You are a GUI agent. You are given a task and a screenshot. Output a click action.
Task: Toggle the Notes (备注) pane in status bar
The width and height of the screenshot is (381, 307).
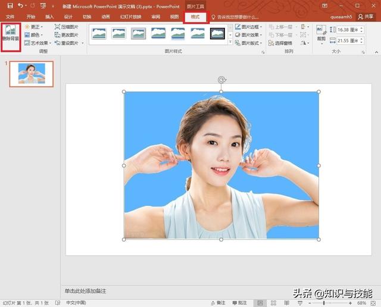pyautogui.click(x=218, y=303)
